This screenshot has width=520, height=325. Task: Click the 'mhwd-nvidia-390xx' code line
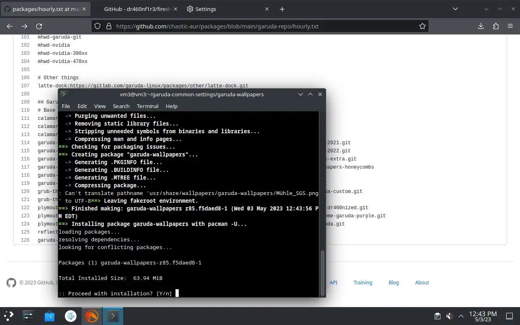pyautogui.click(x=63, y=53)
